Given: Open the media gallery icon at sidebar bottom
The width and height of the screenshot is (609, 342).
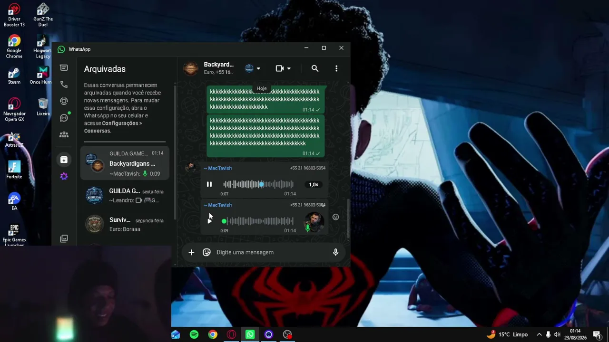Looking at the screenshot, I should [64, 238].
